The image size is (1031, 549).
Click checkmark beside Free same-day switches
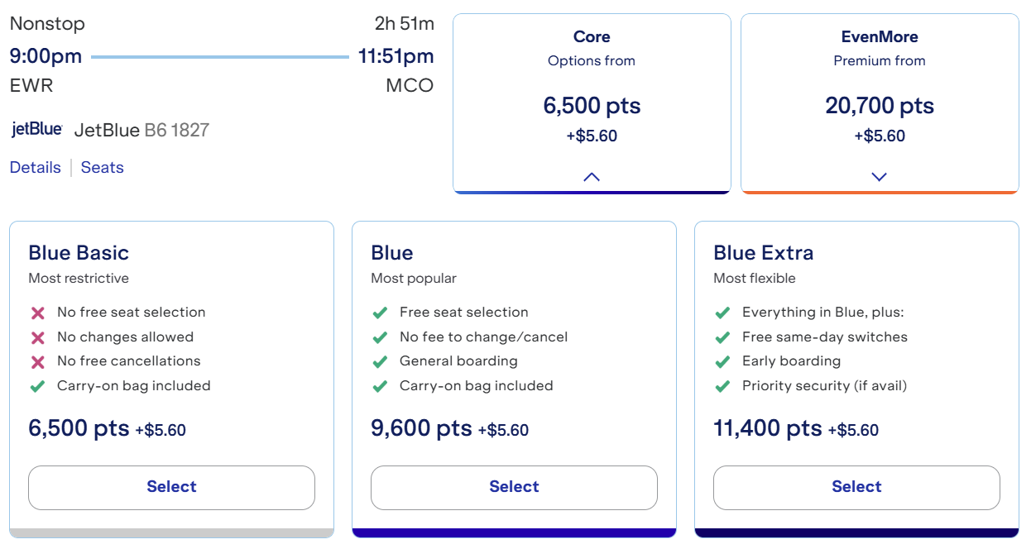coord(722,337)
